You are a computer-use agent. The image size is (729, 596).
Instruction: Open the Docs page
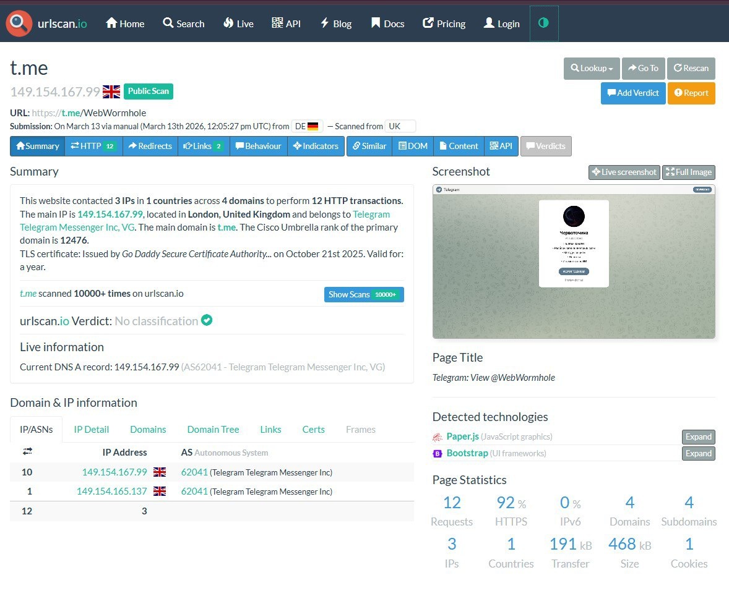click(388, 23)
